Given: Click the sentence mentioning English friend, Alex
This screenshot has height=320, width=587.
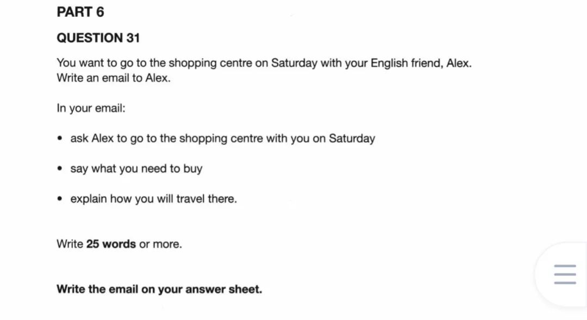Looking at the screenshot, I should pyautogui.click(x=264, y=63).
